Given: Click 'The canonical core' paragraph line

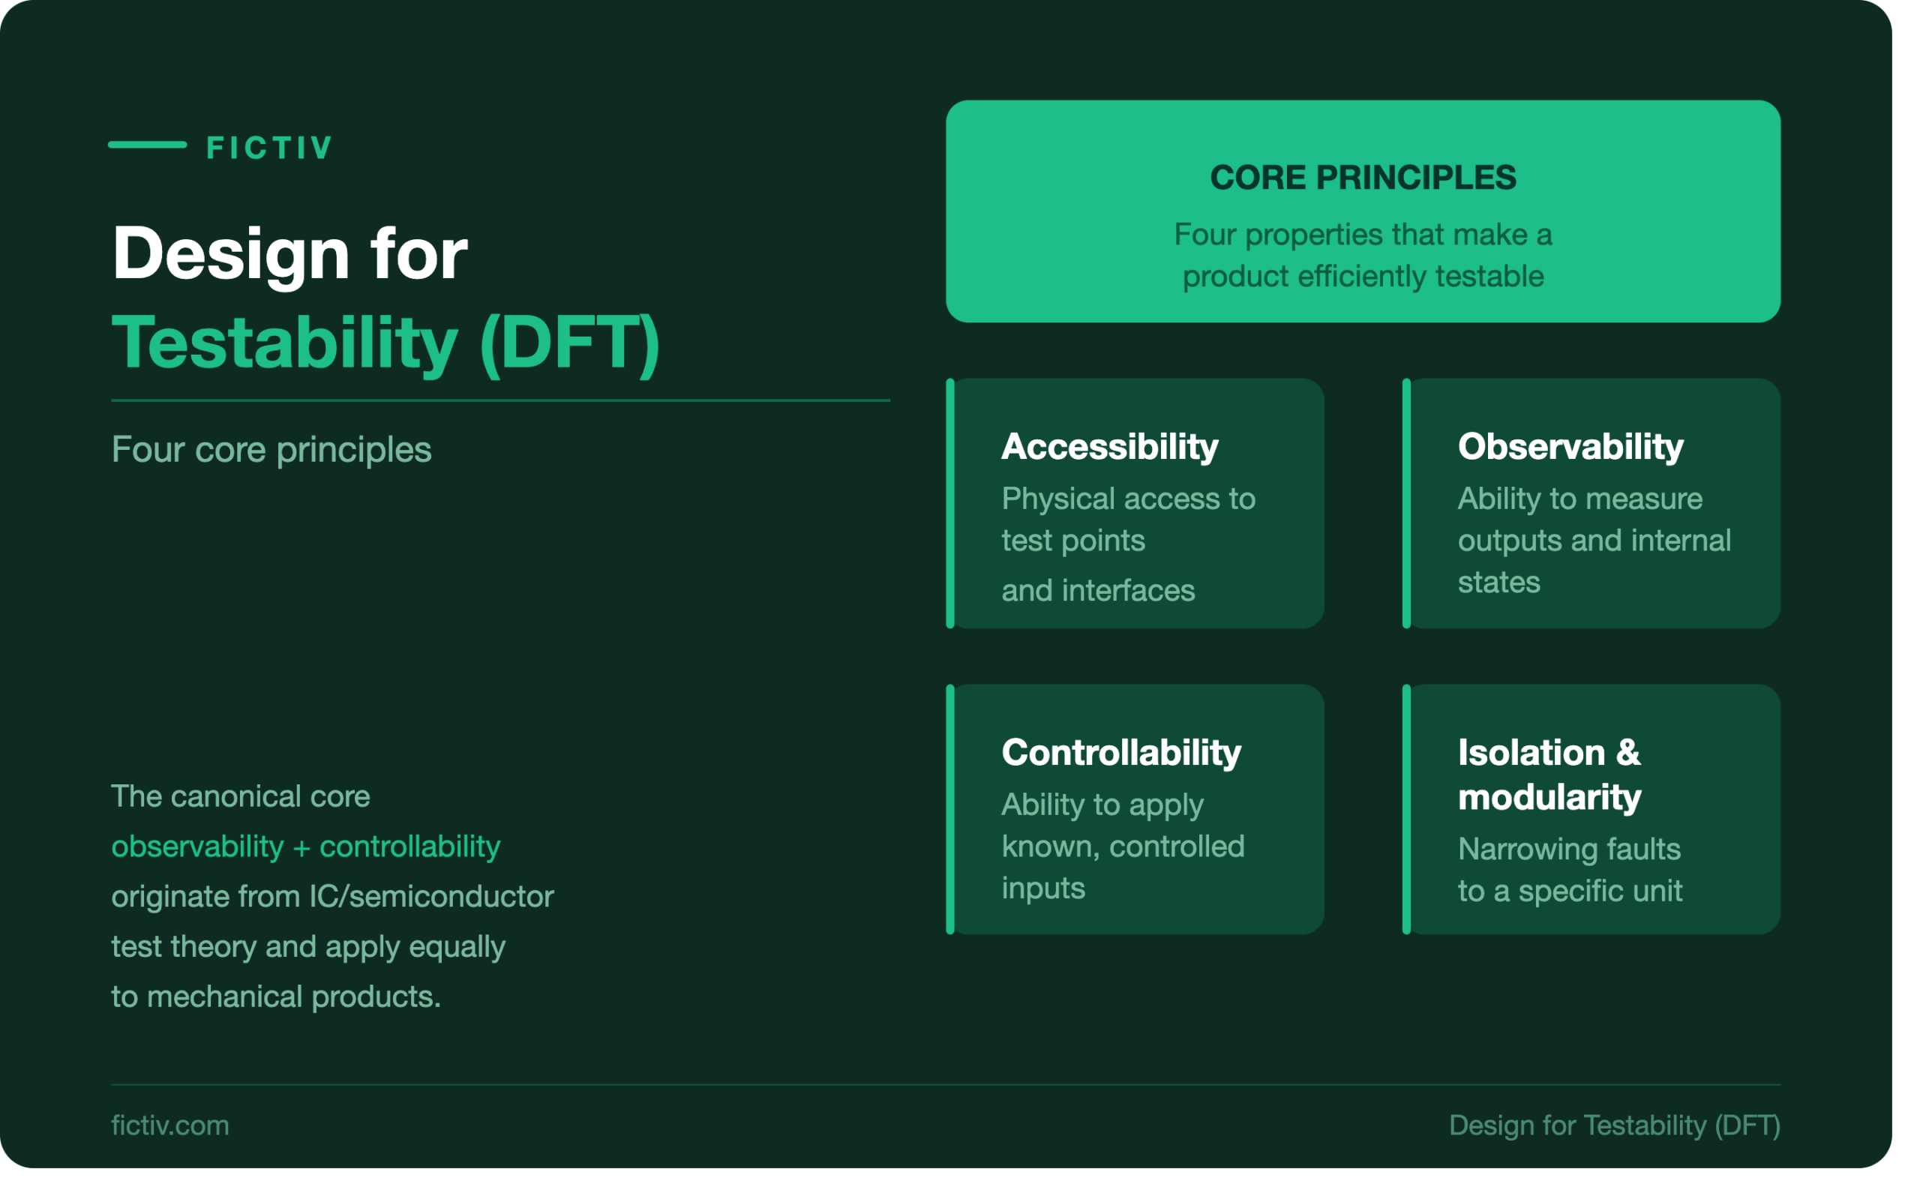Looking at the screenshot, I should [x=241, y=796].
